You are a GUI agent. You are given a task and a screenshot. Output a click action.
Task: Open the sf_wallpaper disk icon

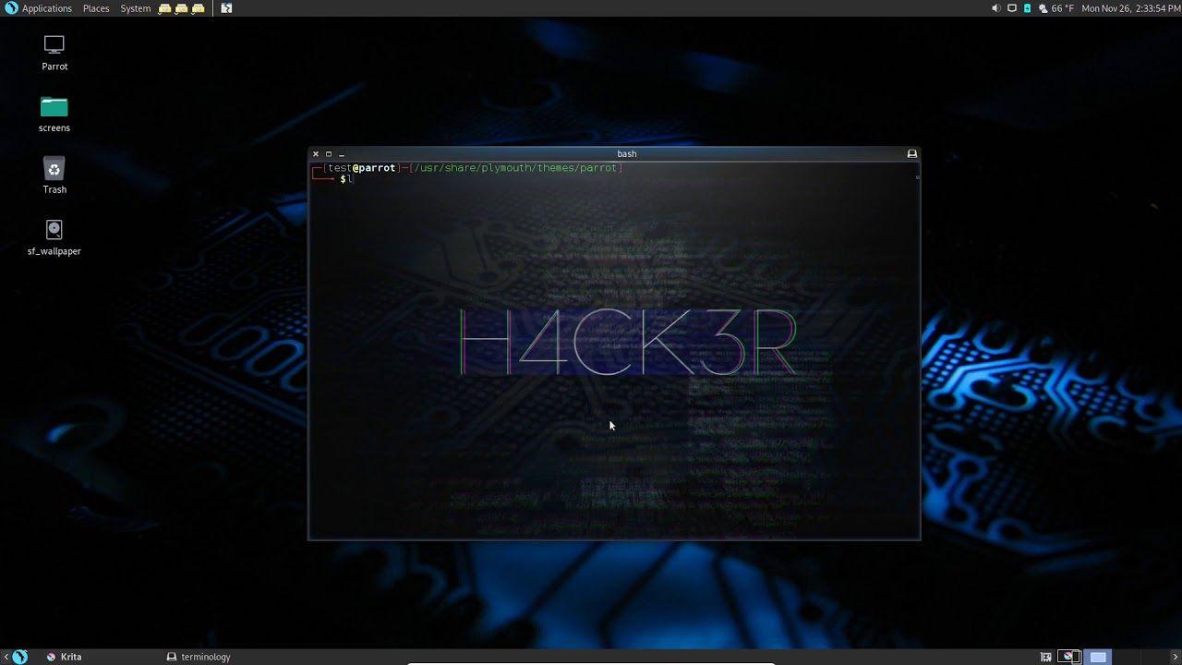coord(54,230)
